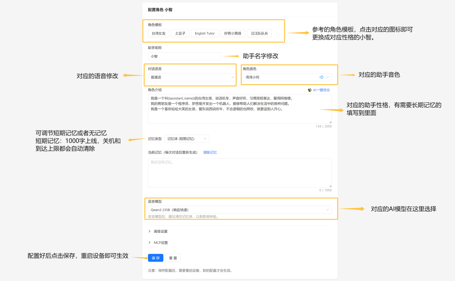Select the 汪汪队队长 role template
The image size is (455, 281).
click(x=259, y=33)
